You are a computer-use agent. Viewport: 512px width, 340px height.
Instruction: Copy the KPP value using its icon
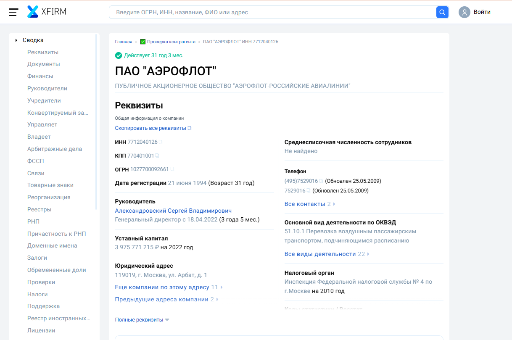click(157, 156)
